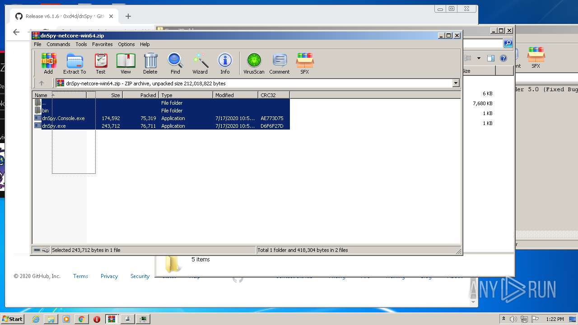Sort by the Packed column header
The width and height of the screenshot is (578, 325).
point(141,95)
